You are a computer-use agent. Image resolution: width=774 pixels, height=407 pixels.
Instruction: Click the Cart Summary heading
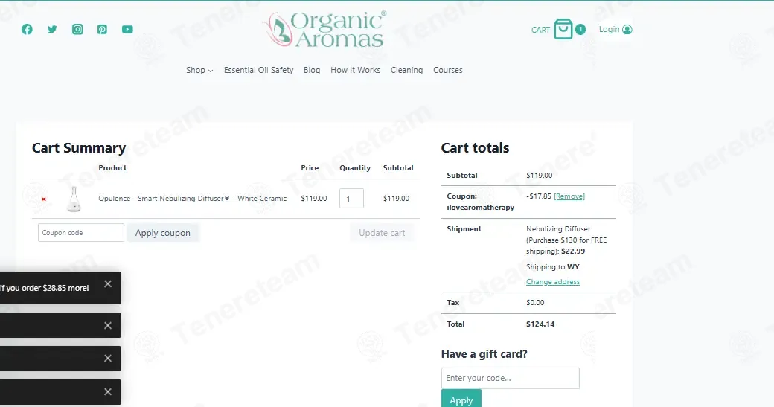[79, 147]
